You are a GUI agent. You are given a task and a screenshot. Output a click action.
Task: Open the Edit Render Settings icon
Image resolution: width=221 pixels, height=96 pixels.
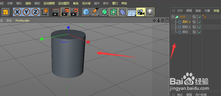74,12
